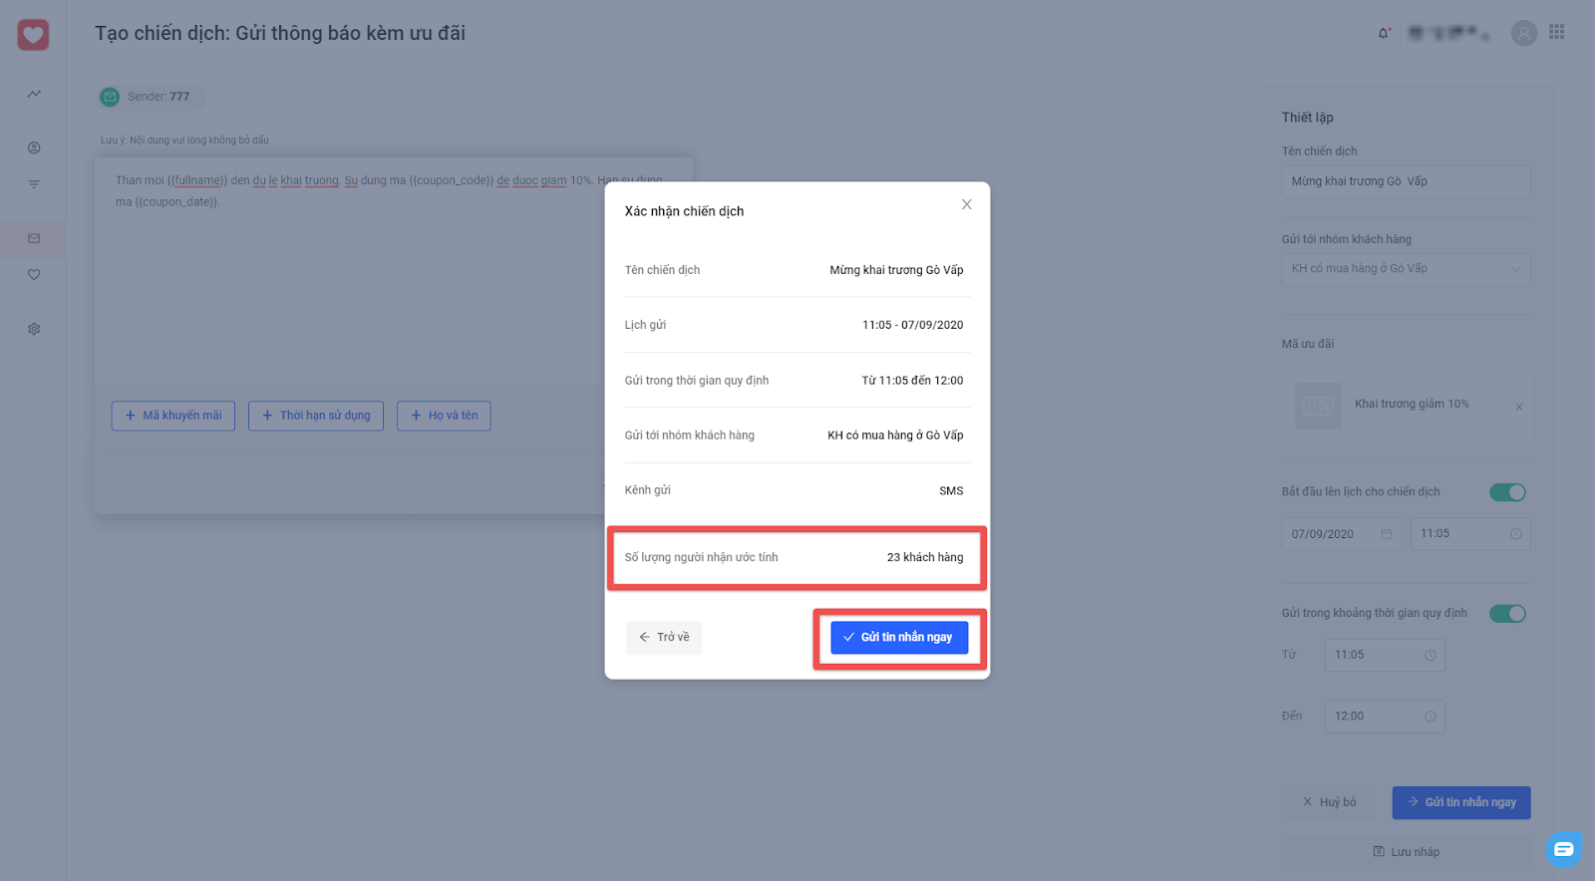The width and height of the screenshot is (1595, 881).
Task: Open the settings gear sidebar icon
Action: pos(34,329)
